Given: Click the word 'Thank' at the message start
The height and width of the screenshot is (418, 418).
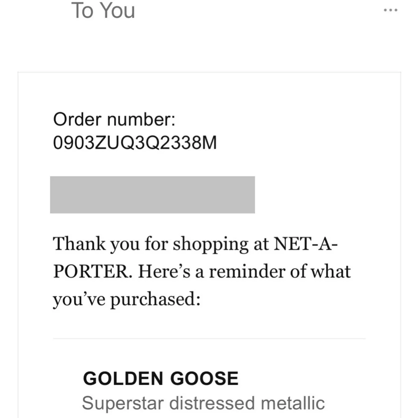Looking at the screenshot, I should point(79,244).
